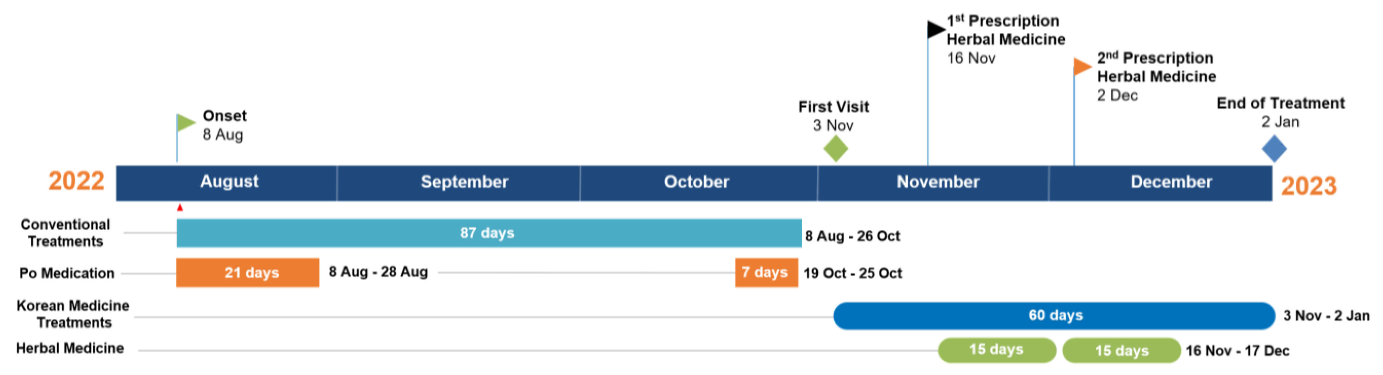This screenshot has width=1383, height=375.
Task: Click the blue End of Treatment diamond
Action: 1273,148
